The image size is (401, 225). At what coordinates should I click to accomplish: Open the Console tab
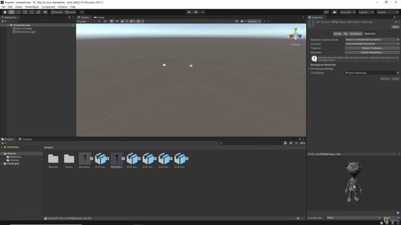tap(25, 139)
